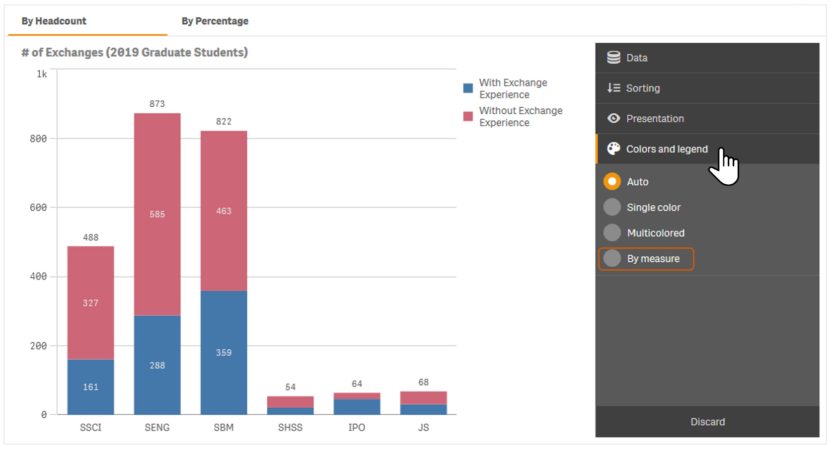This screenshot has width=834, height=449.
Task: Collapse the Colors and legend section
Action: point(667,149)
